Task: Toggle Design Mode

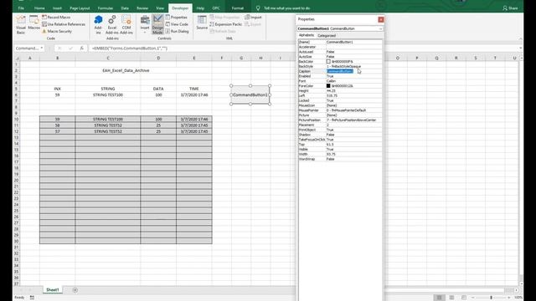Action: point(157,24)
